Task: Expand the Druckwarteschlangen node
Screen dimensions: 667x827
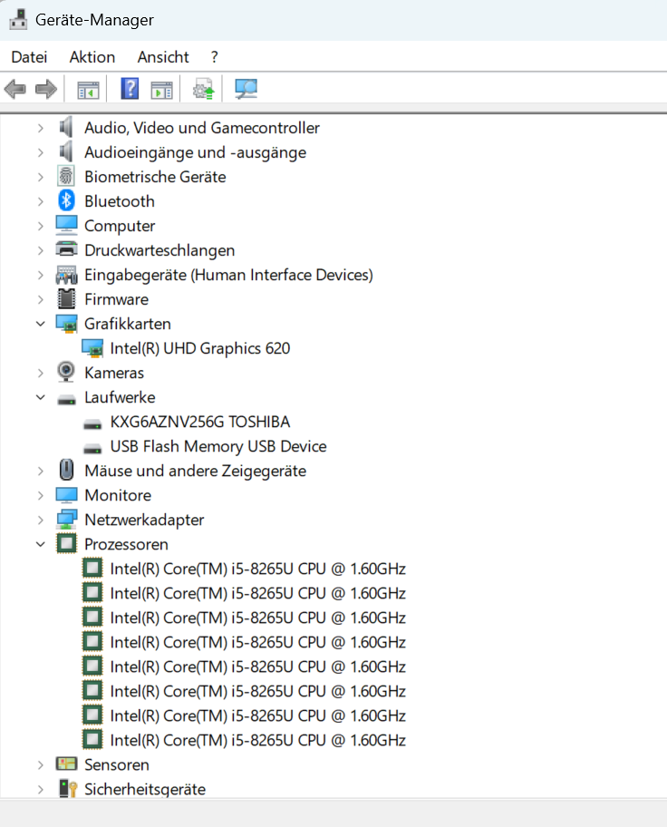Action: (41, 250)
